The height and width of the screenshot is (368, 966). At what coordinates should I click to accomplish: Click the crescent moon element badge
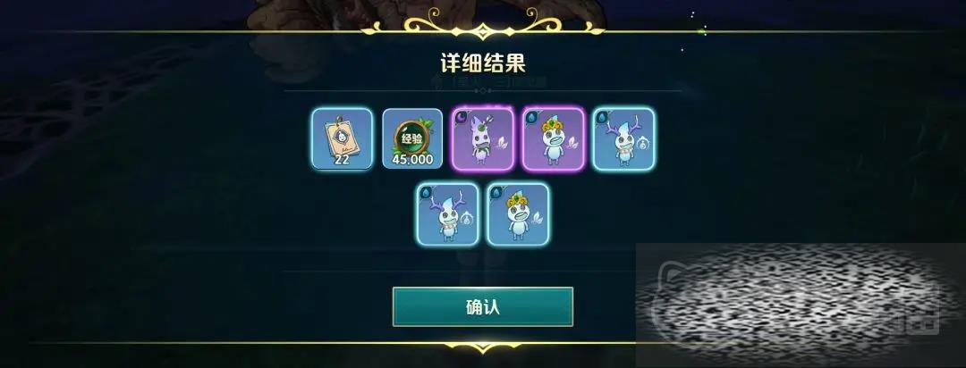[x=461, y=116]
